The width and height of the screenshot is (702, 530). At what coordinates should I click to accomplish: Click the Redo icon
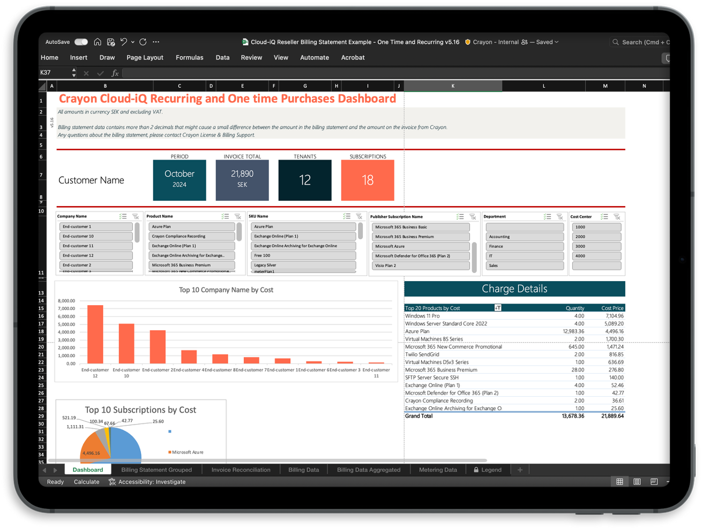[143, 42]
